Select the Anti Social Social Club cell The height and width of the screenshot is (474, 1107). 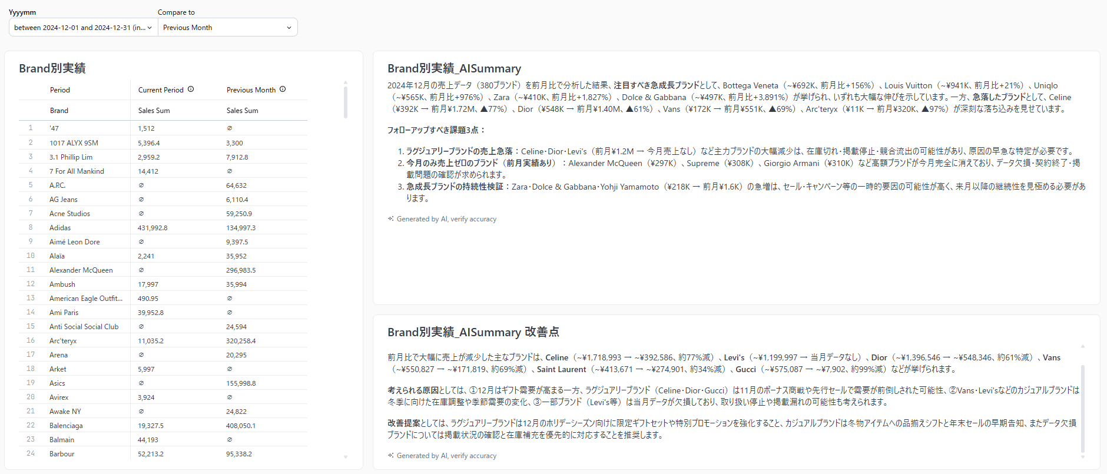coord(84,327)
